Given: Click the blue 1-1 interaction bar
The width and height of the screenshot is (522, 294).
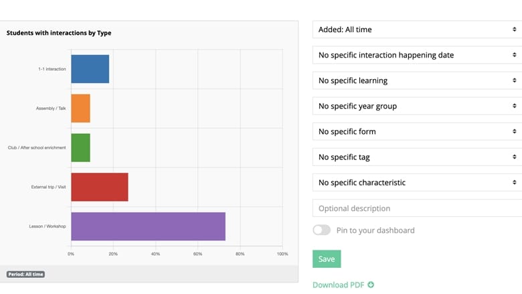Looking at the screenshot, I should coord(90,69).
